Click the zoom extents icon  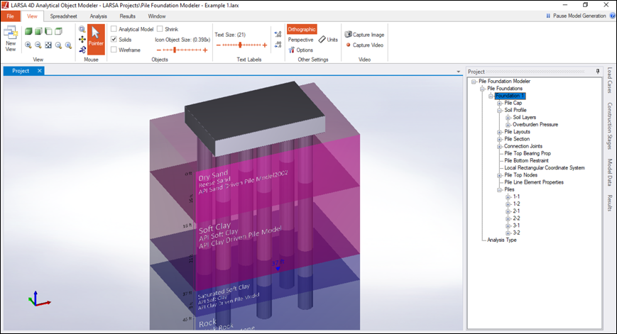48,45
